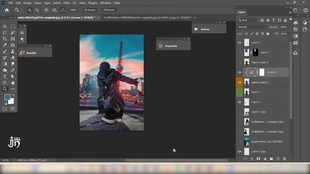The height and width of the screenshot is (174, 310).
Task: Open the Plugins menu
Action: click(x=93, y=3)
